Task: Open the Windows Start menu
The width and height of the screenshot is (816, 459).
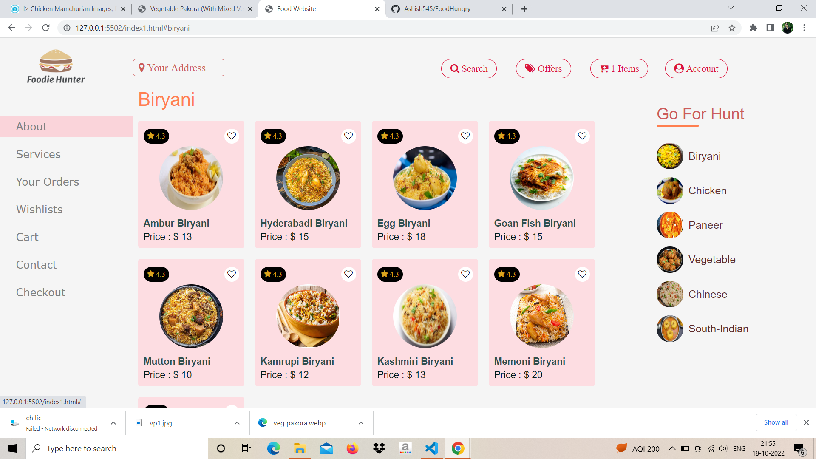Action: [x=13, y=448]
